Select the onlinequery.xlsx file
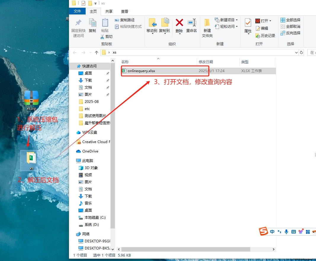Image resolution: width=316 pixels, height=261 pixels. [141, 71]
